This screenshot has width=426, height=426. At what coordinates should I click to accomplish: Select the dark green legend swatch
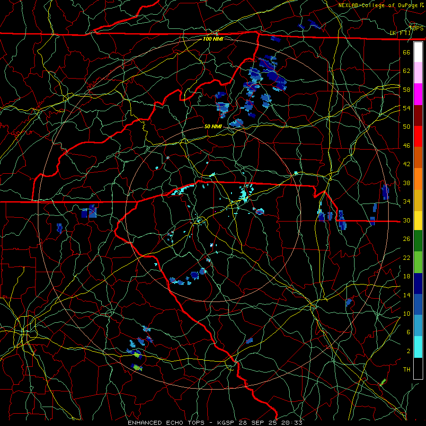pos(418,241)
